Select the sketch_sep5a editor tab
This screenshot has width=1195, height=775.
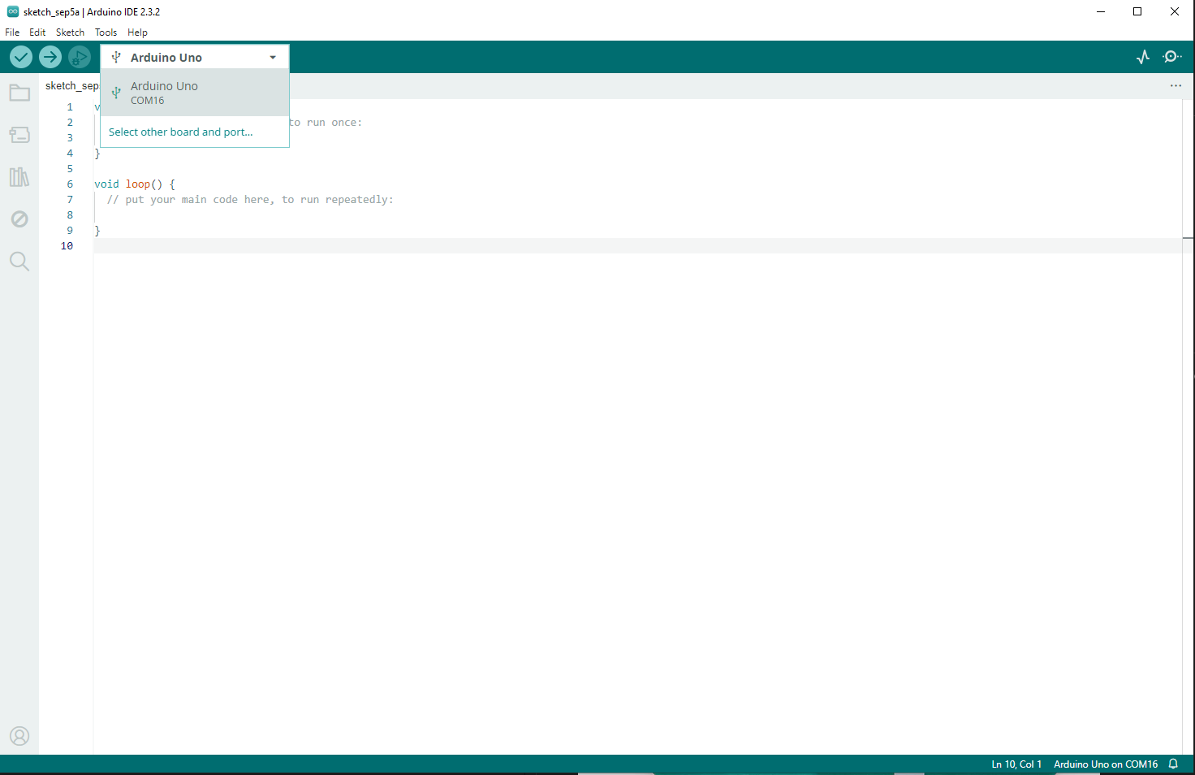(71, 86)
